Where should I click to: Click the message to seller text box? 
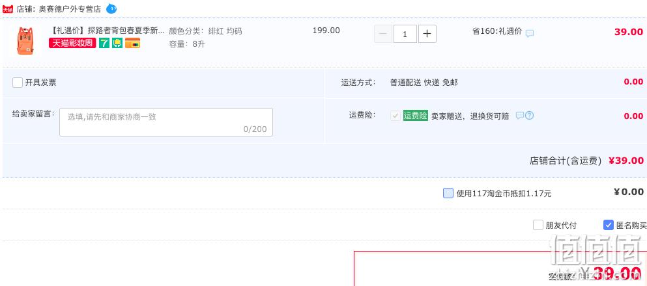coord(166,122)
